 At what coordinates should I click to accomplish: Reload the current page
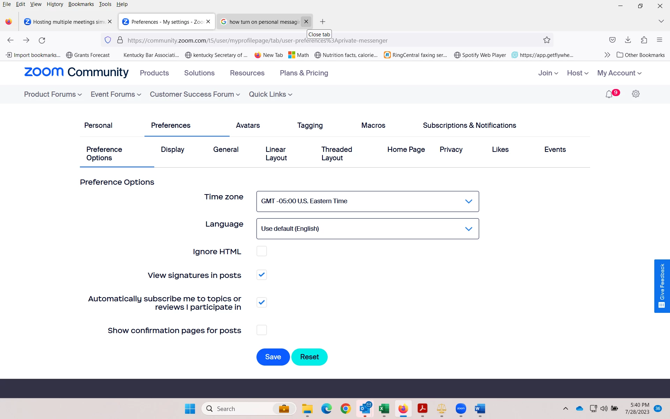[42, 40]
